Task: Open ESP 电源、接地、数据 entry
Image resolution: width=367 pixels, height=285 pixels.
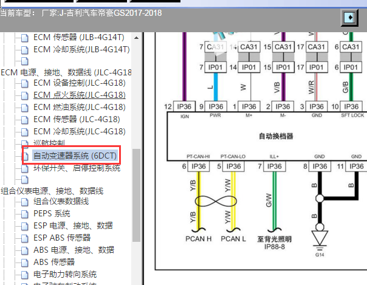Action: tap(73, 225)
